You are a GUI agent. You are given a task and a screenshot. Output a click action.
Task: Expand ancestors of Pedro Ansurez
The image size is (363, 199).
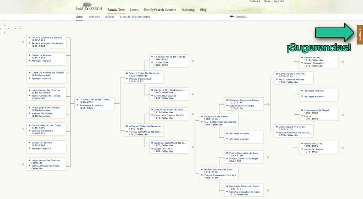tap(343, 148)
